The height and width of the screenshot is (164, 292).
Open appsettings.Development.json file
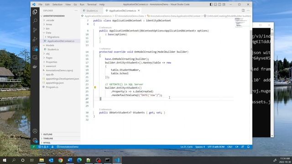tap(63, 79)
